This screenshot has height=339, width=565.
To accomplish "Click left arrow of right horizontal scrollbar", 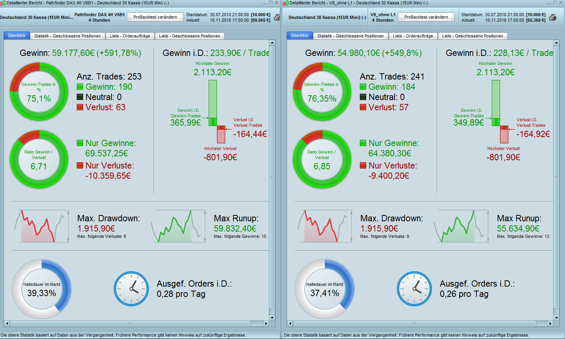I will (x=290, y=324).
